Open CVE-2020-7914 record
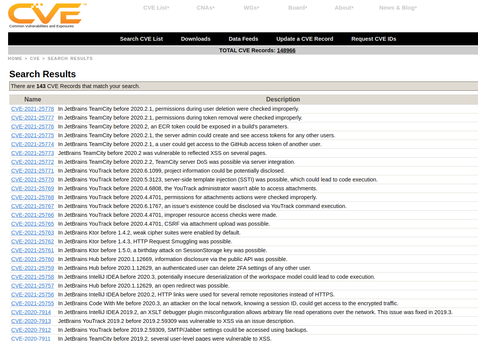Viewport: 478px width, 341px height. [31, 312]
